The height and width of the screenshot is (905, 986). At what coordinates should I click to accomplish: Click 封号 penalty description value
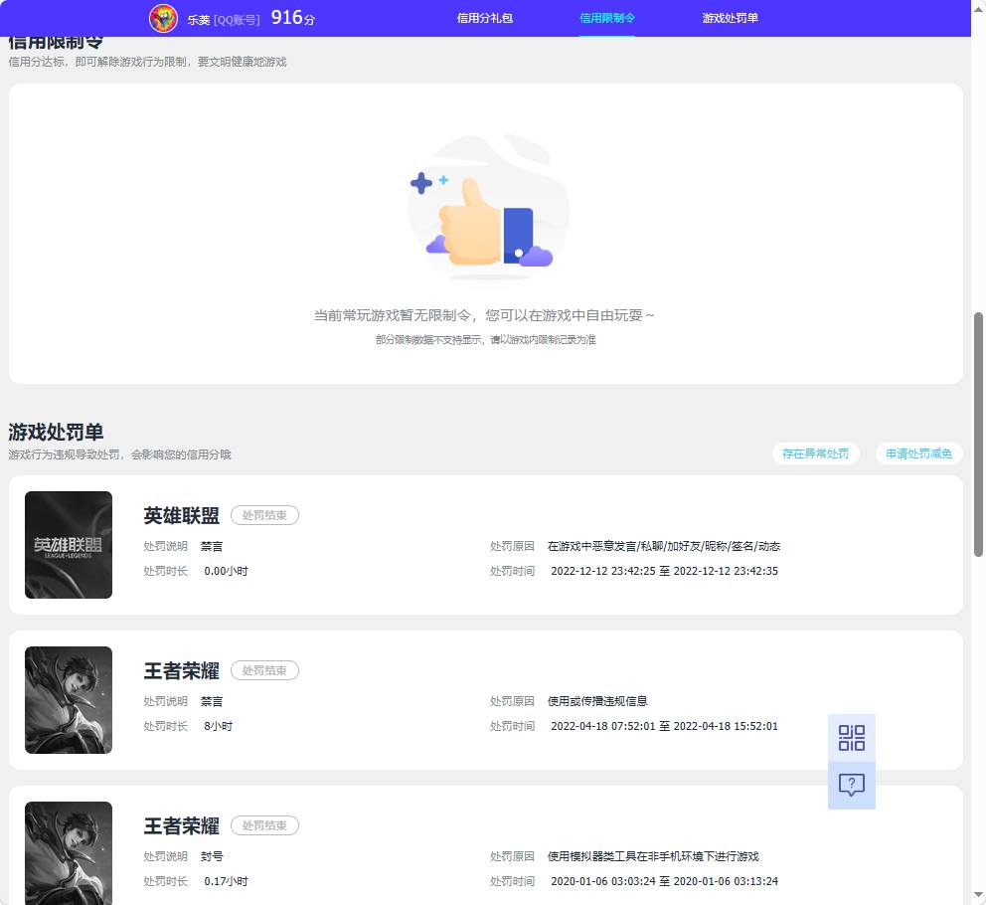click(x=212, y=856)
